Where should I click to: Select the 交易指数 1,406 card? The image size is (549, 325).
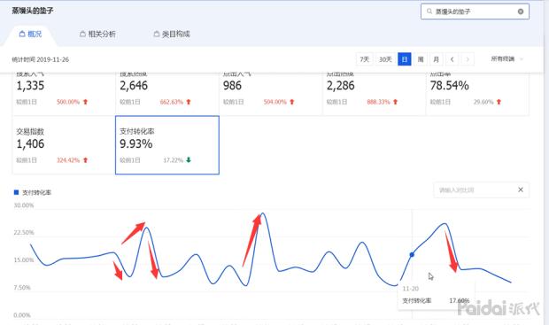(64, 145)
